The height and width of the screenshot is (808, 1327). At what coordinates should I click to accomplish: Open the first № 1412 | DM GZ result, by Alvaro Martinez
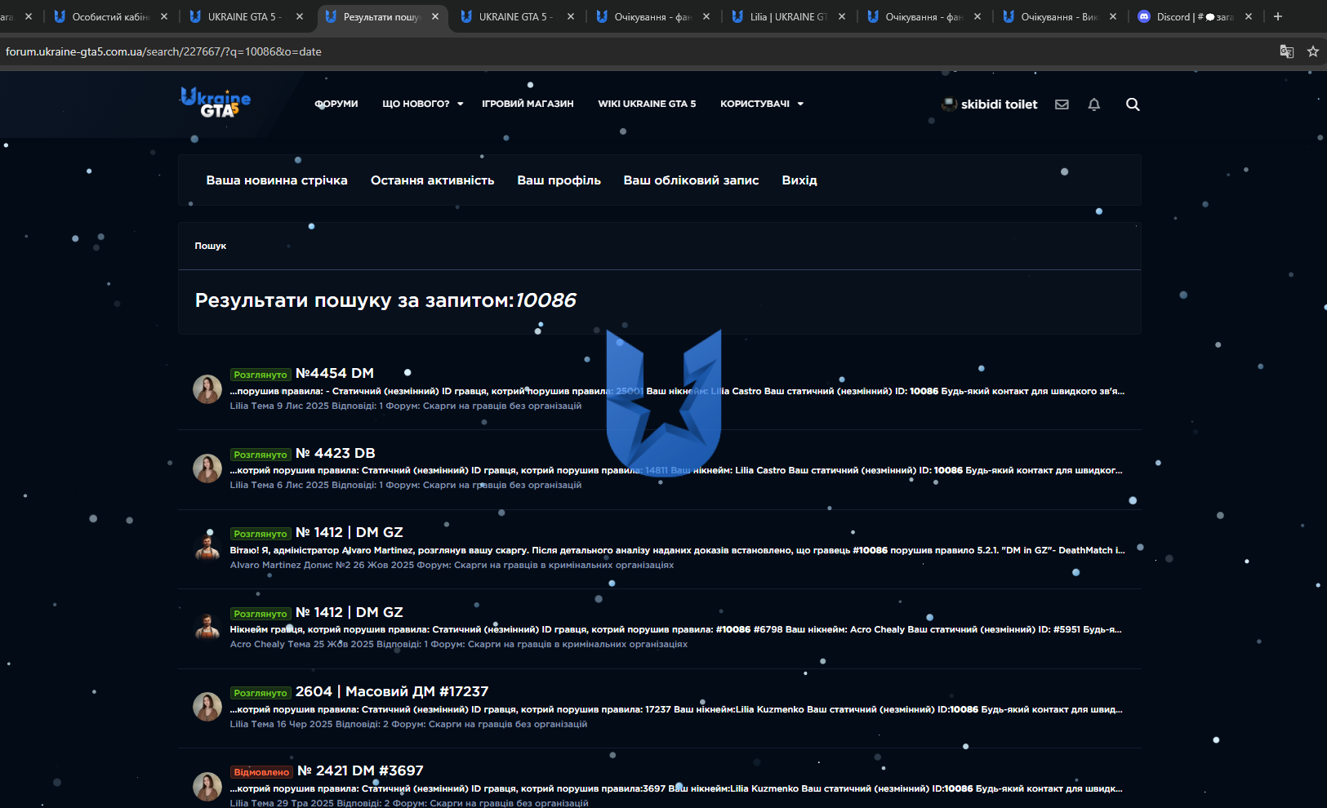pyautogui.click(x=350, y=532)
